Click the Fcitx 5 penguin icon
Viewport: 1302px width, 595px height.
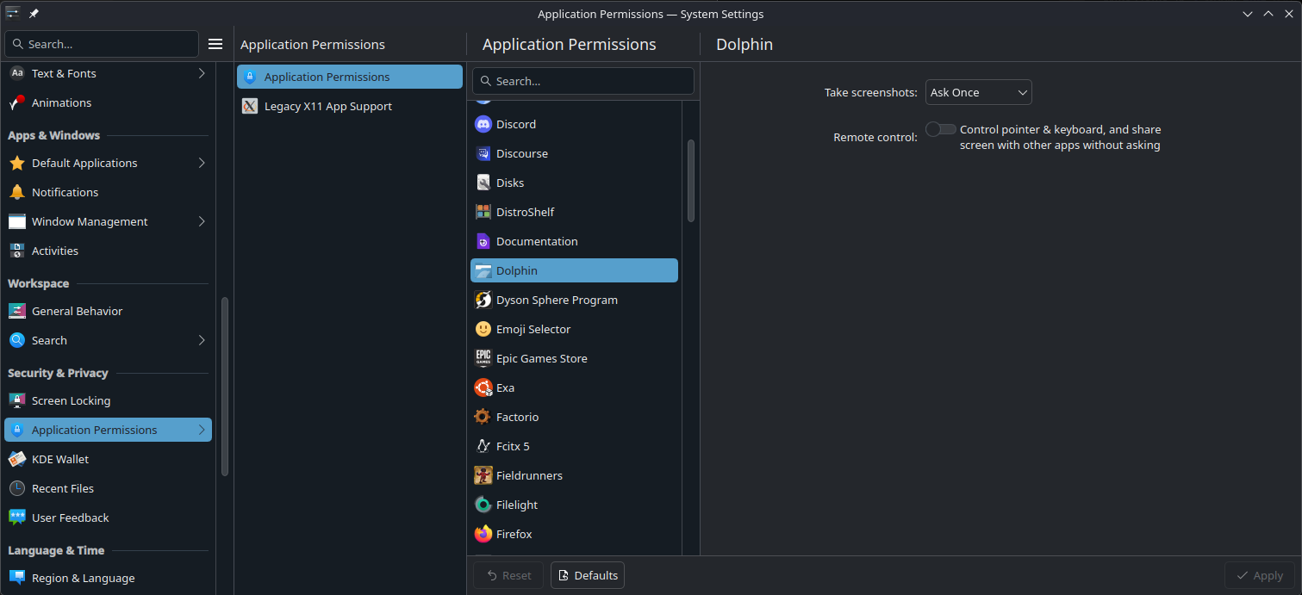[x=483, y=446]
